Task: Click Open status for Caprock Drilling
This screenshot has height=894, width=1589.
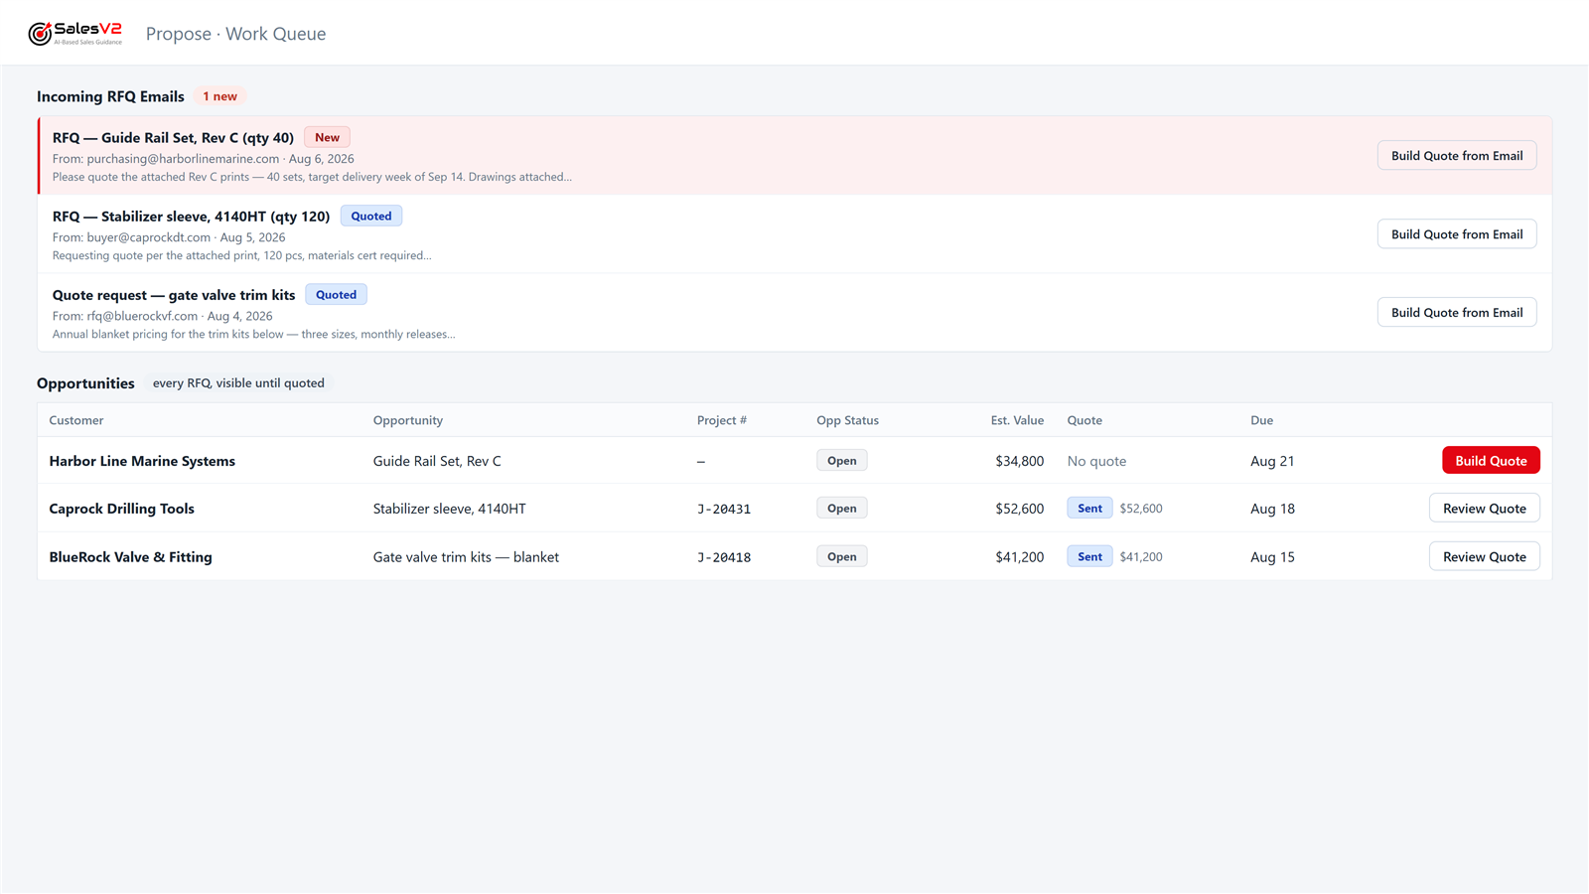Action: [x=842, y=509]
